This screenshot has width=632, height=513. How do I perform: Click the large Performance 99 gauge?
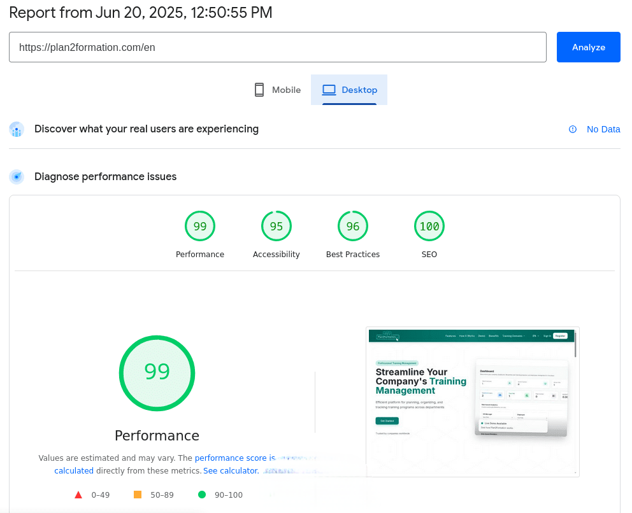click(x=157, y=373)
